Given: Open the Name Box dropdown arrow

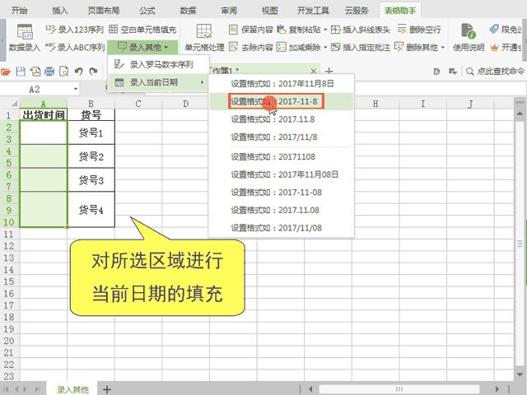Looking at the screenshot, I should click(76, 90).
